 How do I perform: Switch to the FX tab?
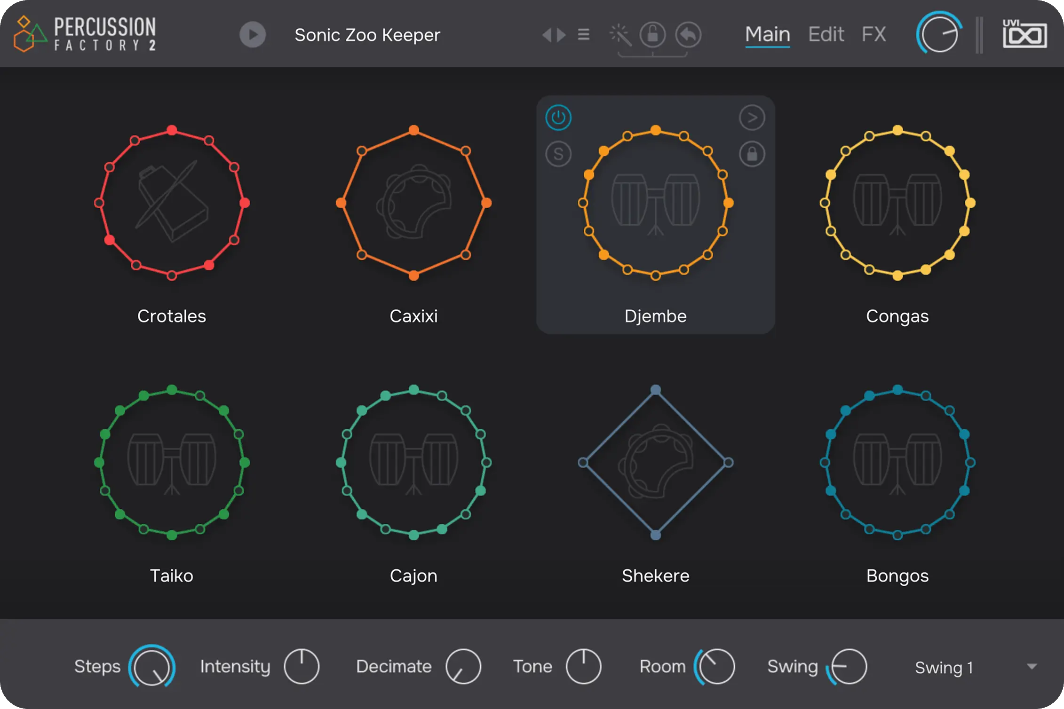pos(874,34)
